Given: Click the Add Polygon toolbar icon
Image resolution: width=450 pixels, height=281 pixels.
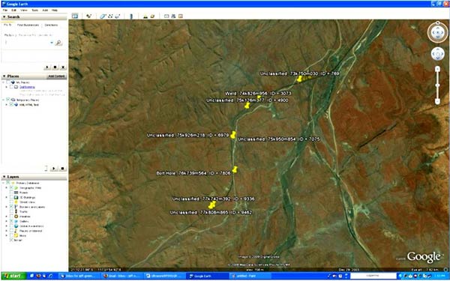Looking at the screenshot, I should (103, 16).
